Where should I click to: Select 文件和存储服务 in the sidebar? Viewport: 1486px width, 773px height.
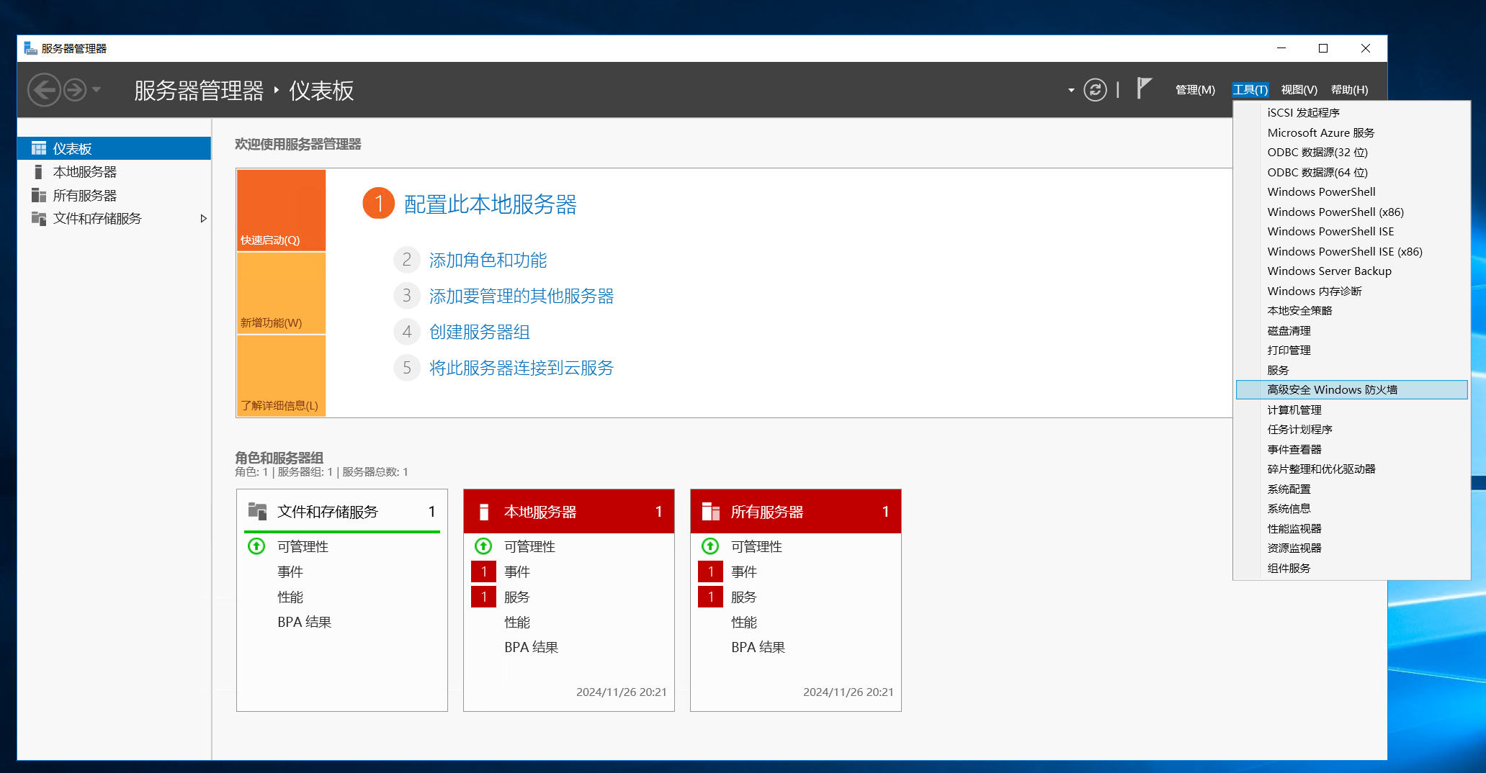[x=115, y=218]
